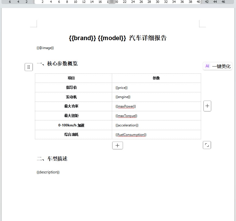Image resolution: width=236 pixels, height=221 pixels.
Task: Click the {{fuelConsumption}} cell
Action: [156, 134]
